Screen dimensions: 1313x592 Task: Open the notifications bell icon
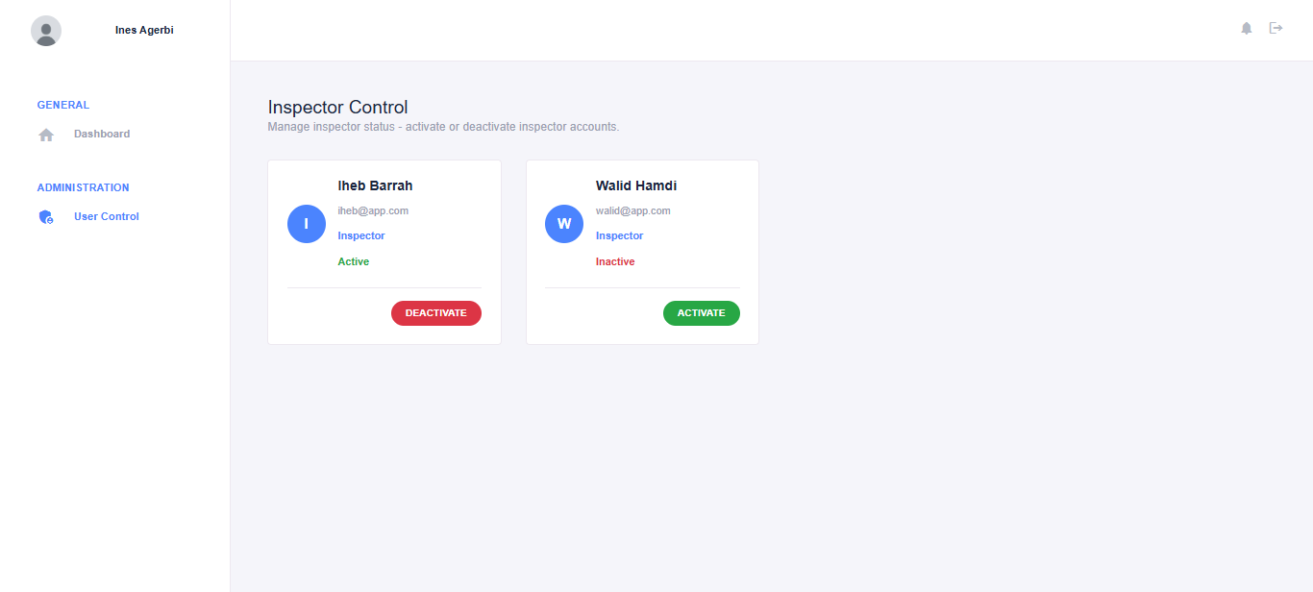1246,28
